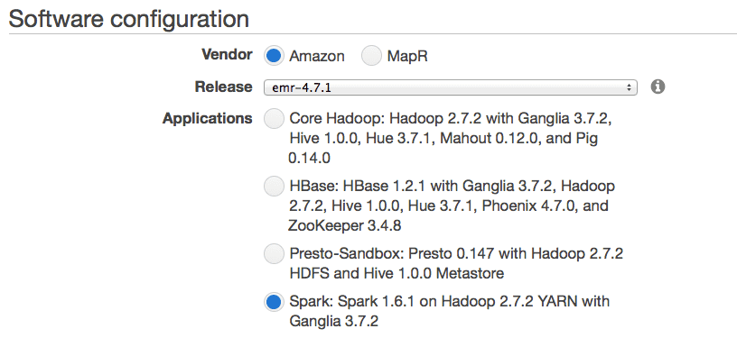The width and height of the screenshot is (737, 347).
Task: Click the Applications field label
Action: (x=208, y=119)
